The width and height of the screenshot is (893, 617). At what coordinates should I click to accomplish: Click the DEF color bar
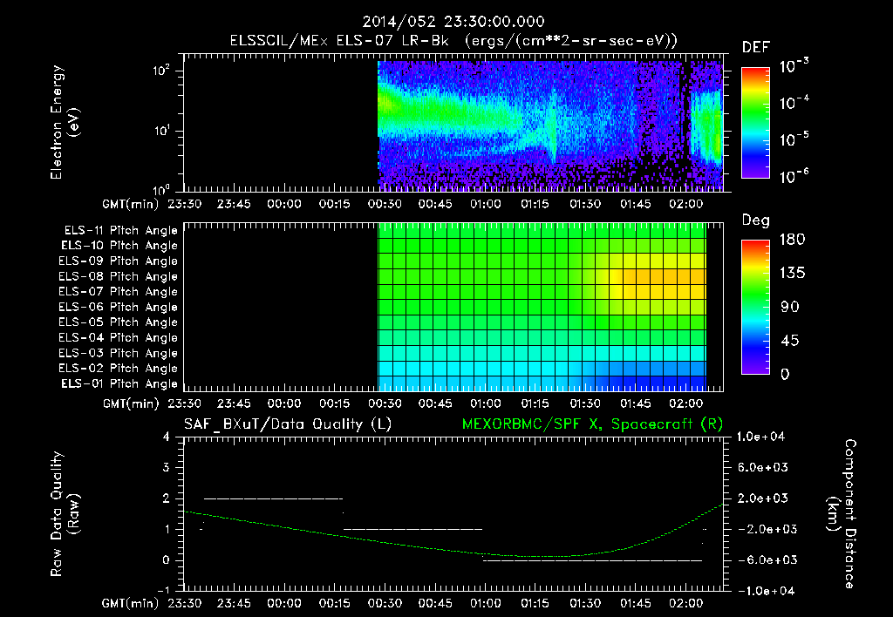[755, 122]
